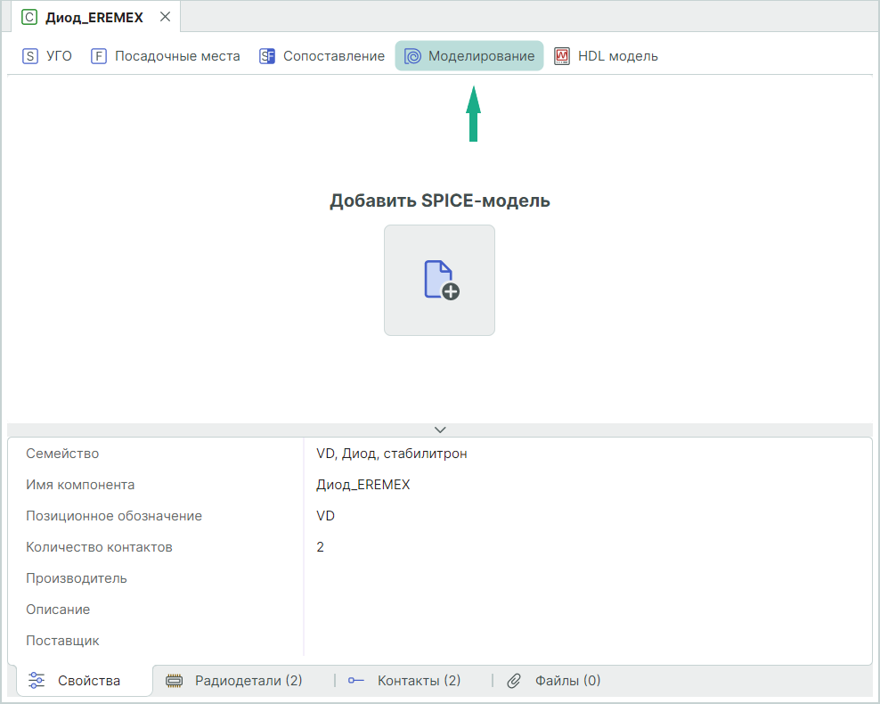Image resolution: width=880 pixels, height=704 pixels.
Task: Select the Количество контактов label
Action: point(100,547)
